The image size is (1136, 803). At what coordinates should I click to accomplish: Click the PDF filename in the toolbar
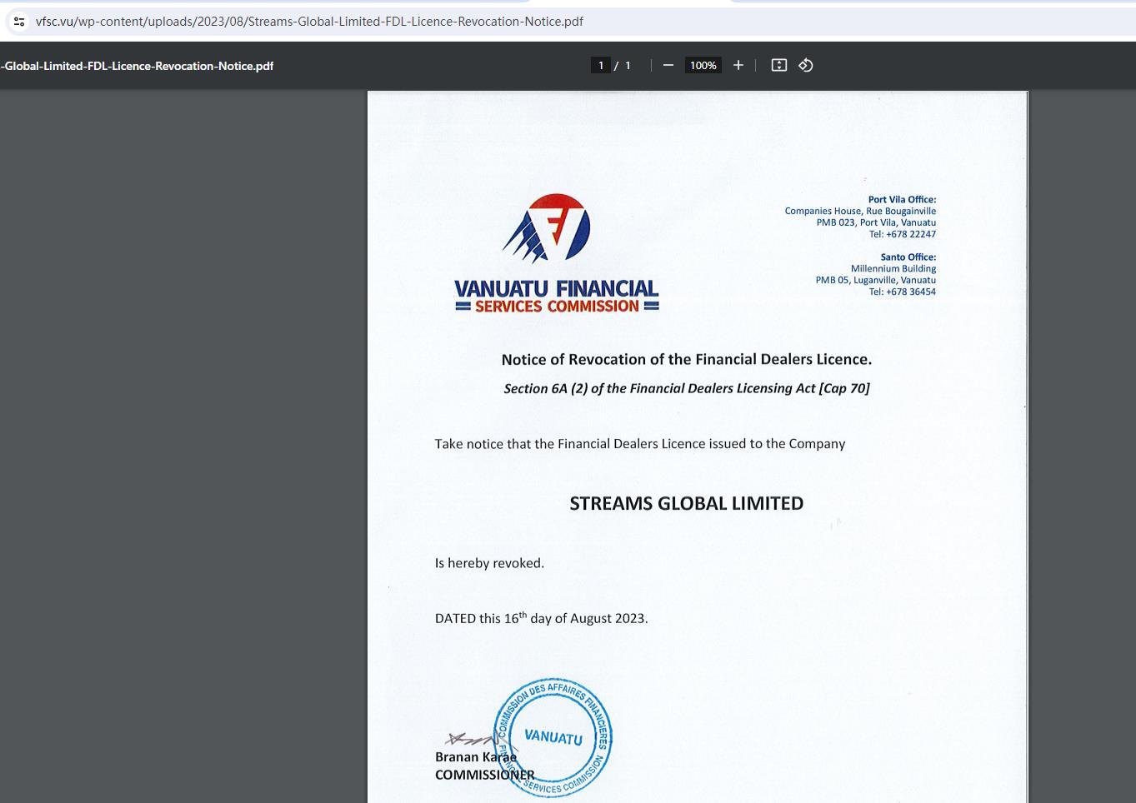pyautogui.click(x=138, y=66)
